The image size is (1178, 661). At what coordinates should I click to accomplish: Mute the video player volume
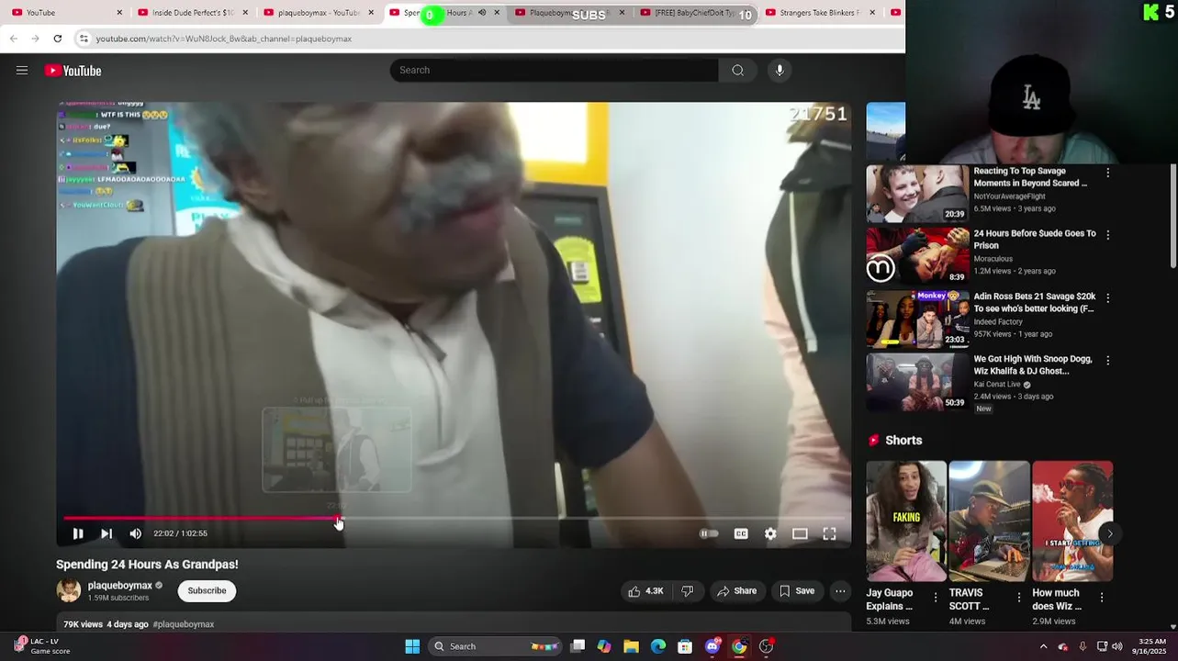pyautogui.click(x=136, y=533)
